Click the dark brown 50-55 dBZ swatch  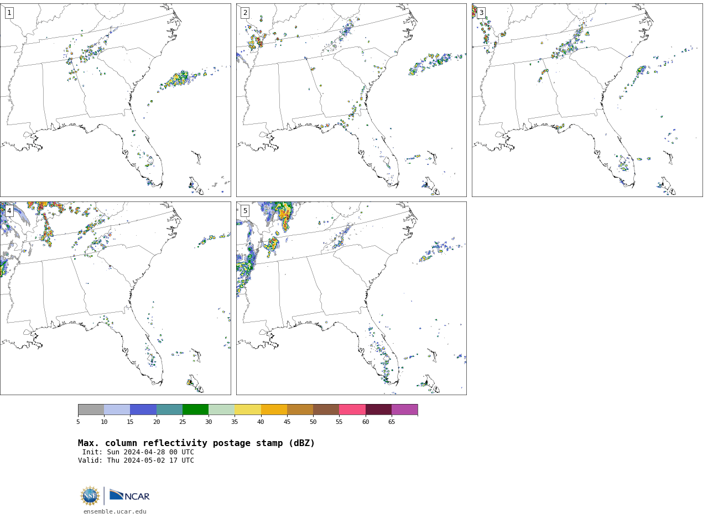pyautogui.click(x=326, y=410)
